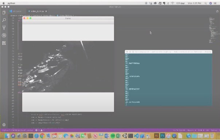Launch Siri from the dock
Screen dimensions: 220x140
[13, 136]
